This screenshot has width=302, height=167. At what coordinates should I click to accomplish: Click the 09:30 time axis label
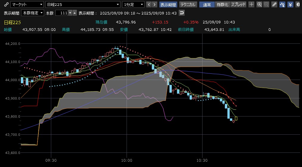click(51, 160)
